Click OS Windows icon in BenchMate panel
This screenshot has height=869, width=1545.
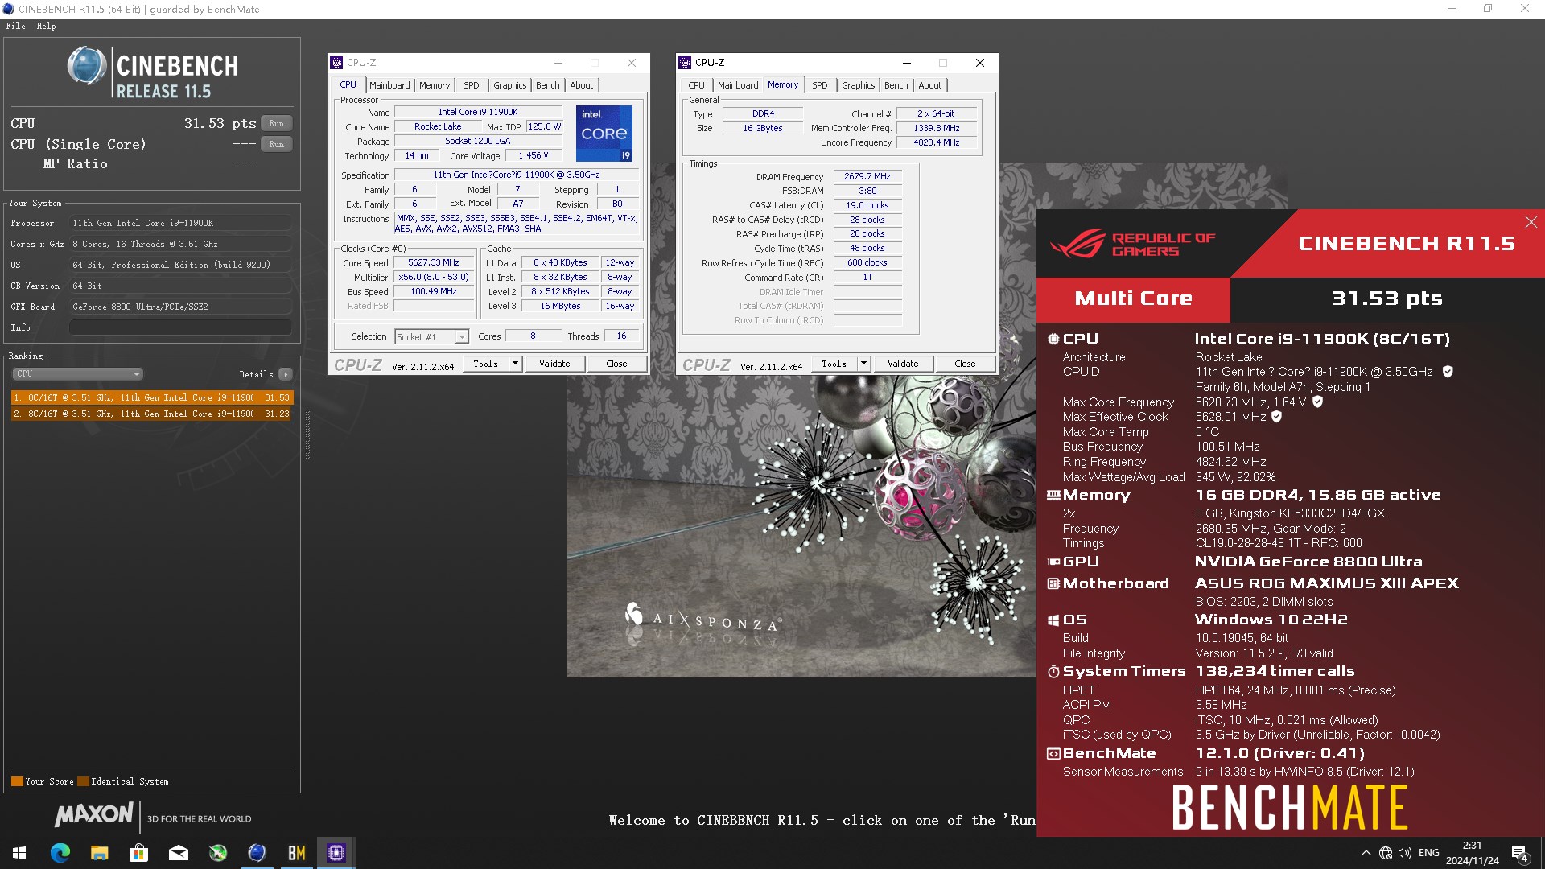click(x=1053, y=620)
